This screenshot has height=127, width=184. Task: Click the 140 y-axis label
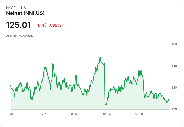pyautogui.click(x=174, y=66)
